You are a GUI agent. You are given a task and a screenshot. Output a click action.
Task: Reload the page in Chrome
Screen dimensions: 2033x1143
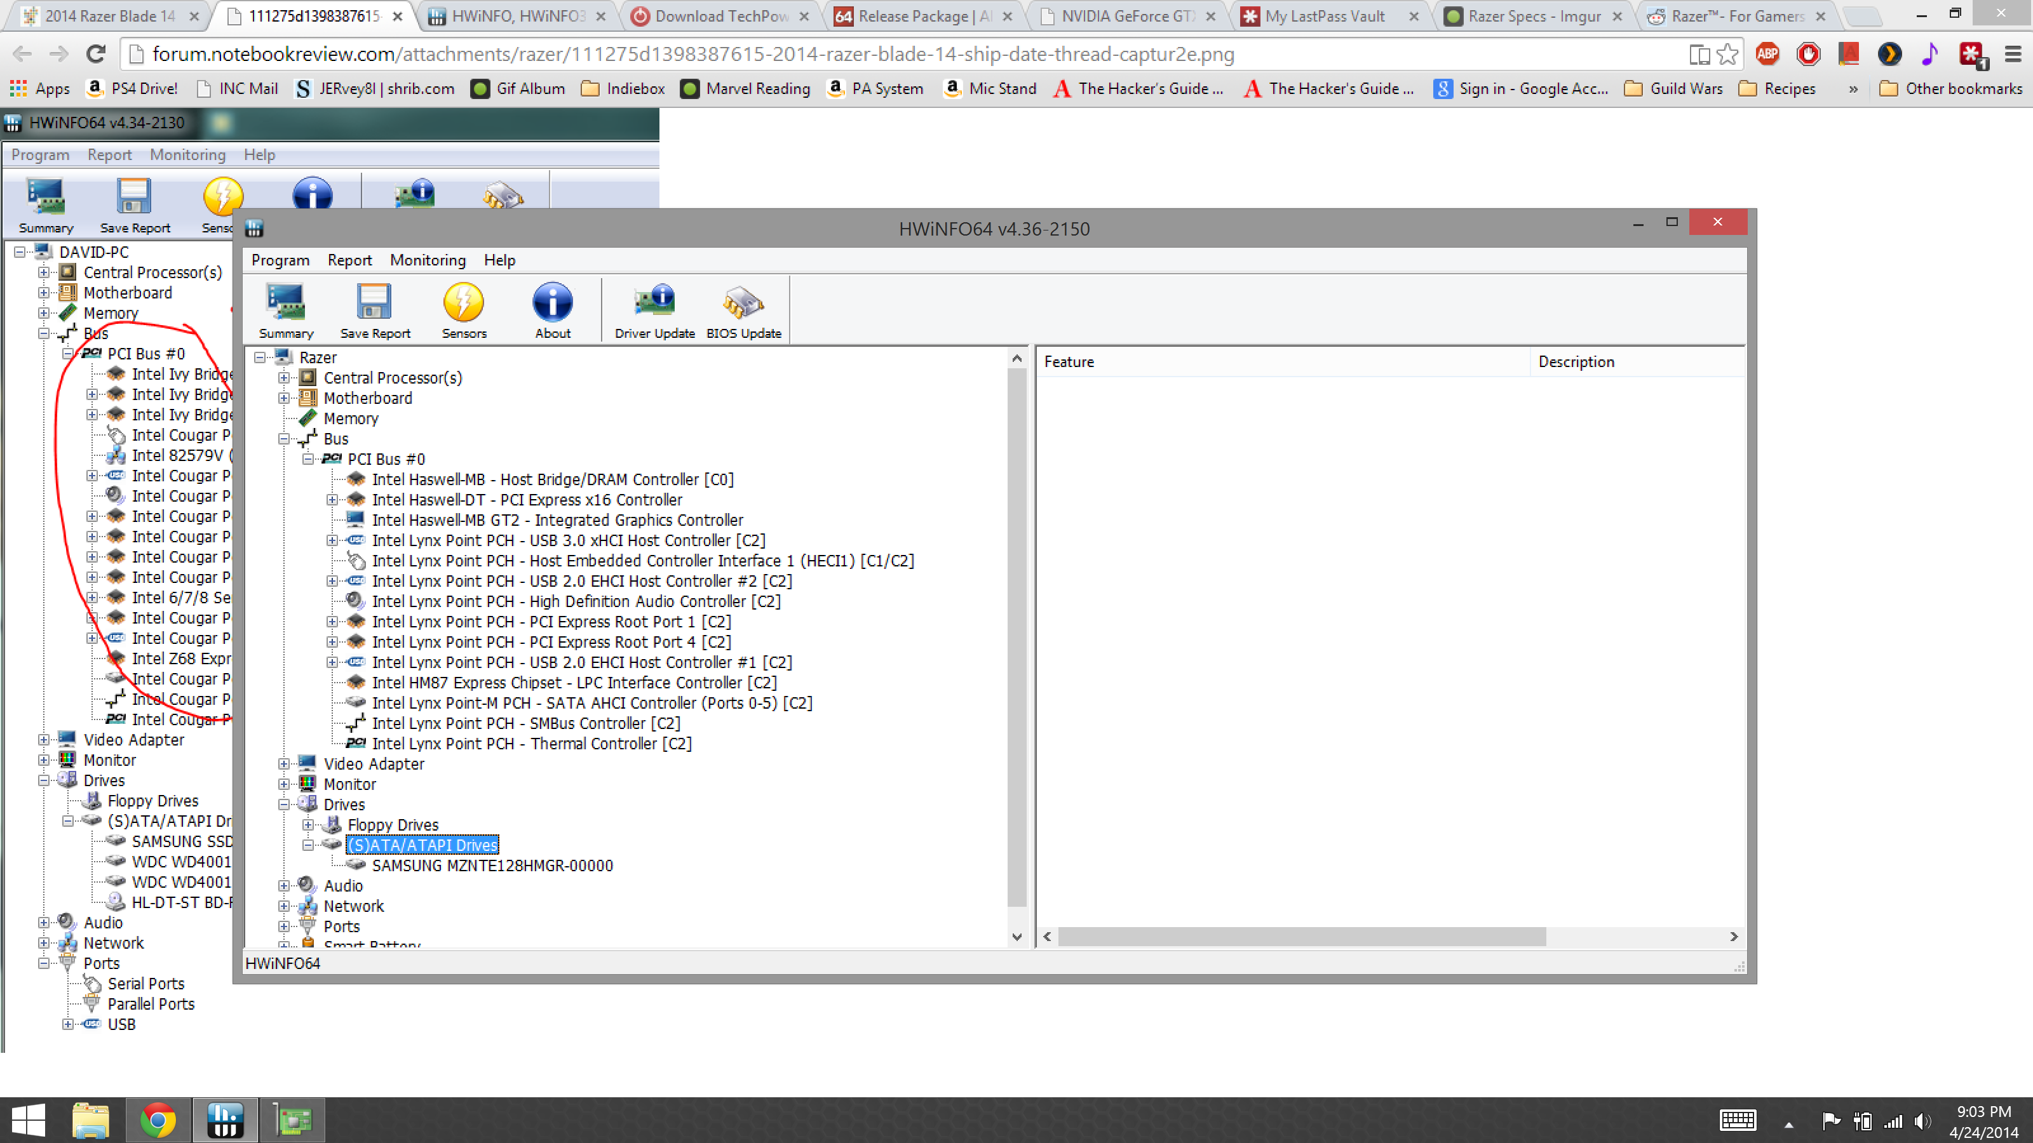97,53
